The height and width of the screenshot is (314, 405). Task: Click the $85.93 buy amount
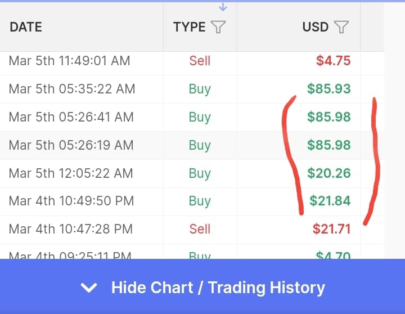click(329, 89)
